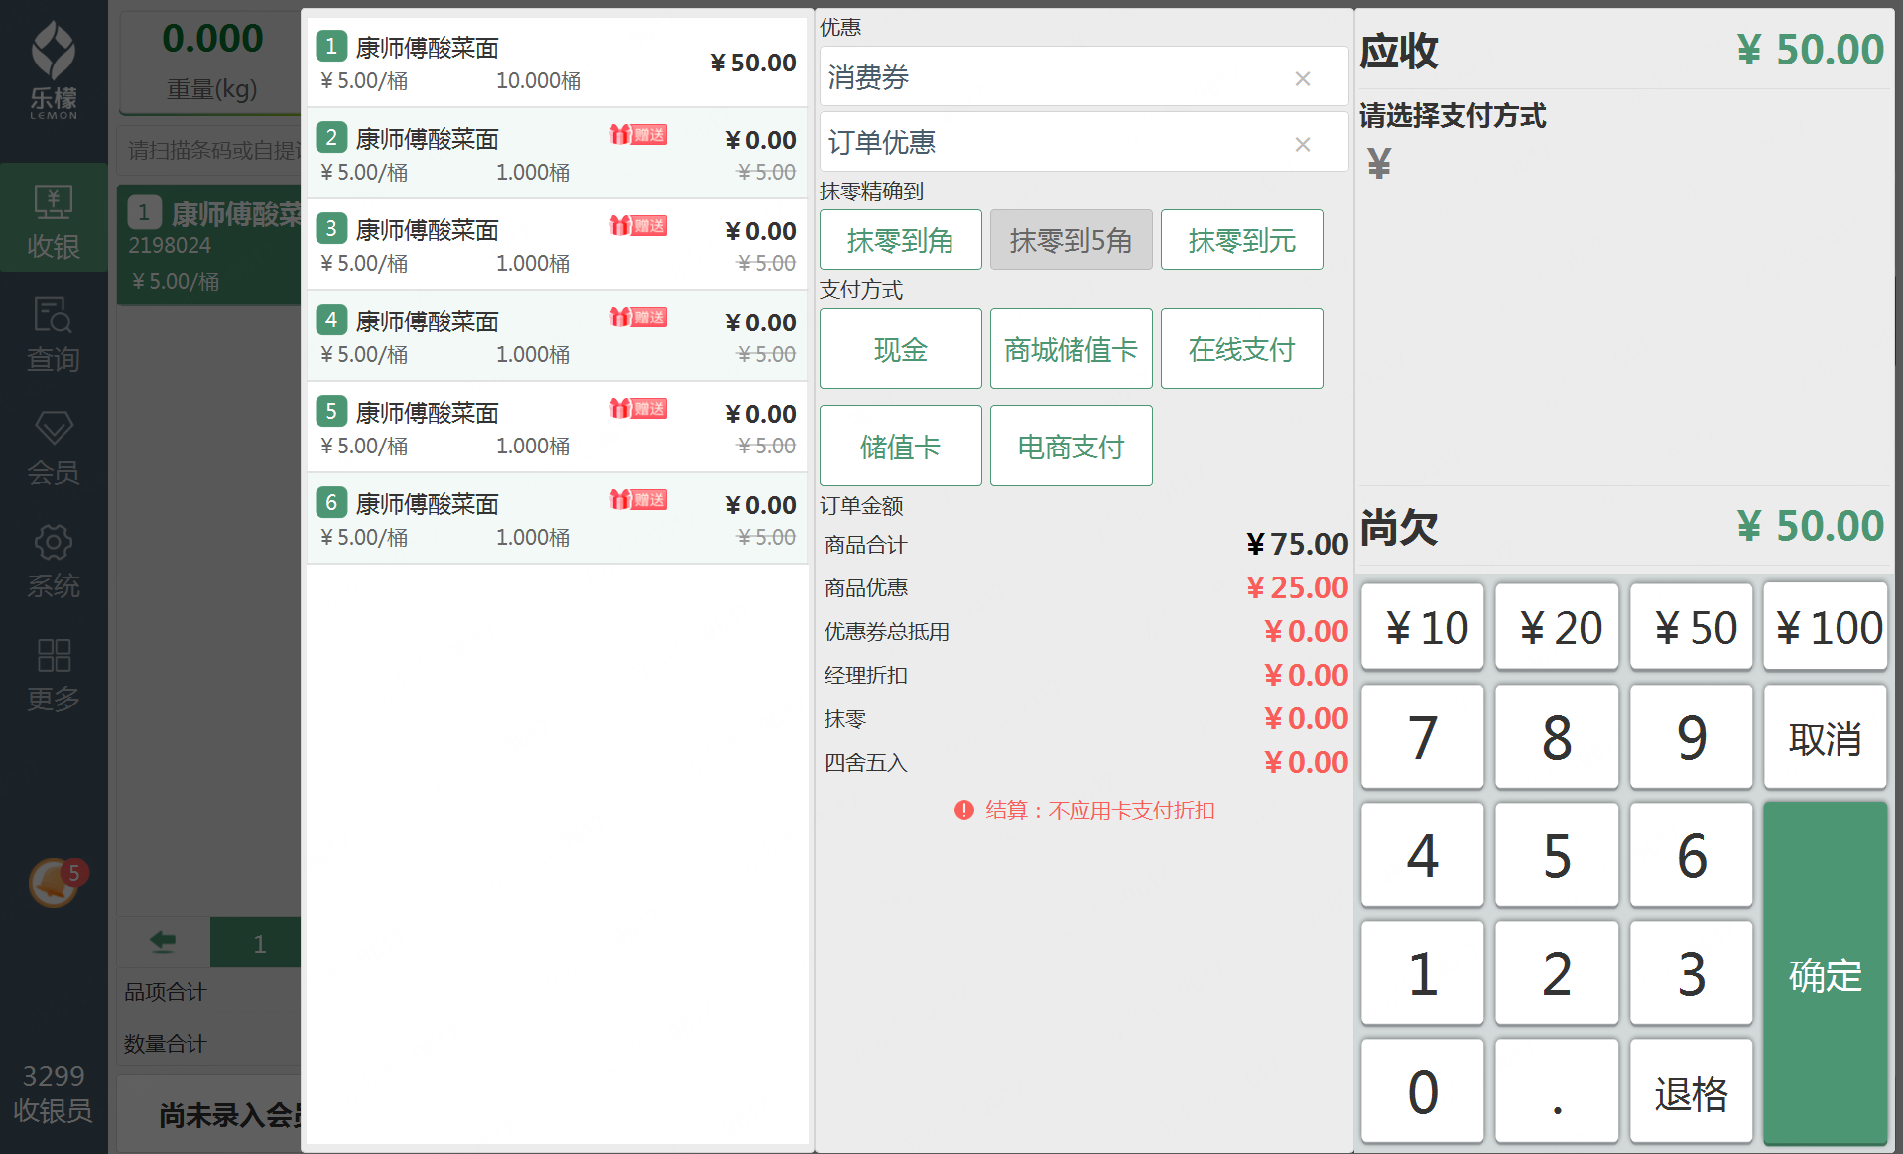Click the gift 赠送 badge on item 6
Image resolution: width=1903 pixels, height=1154 pixels.
(x=638, y=499)
